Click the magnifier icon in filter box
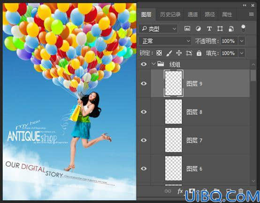 144,29
